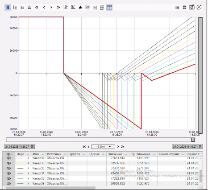The image size is (208, 190).
Task: Toggle visibility eye for Канал34
Action: (8, 158)
